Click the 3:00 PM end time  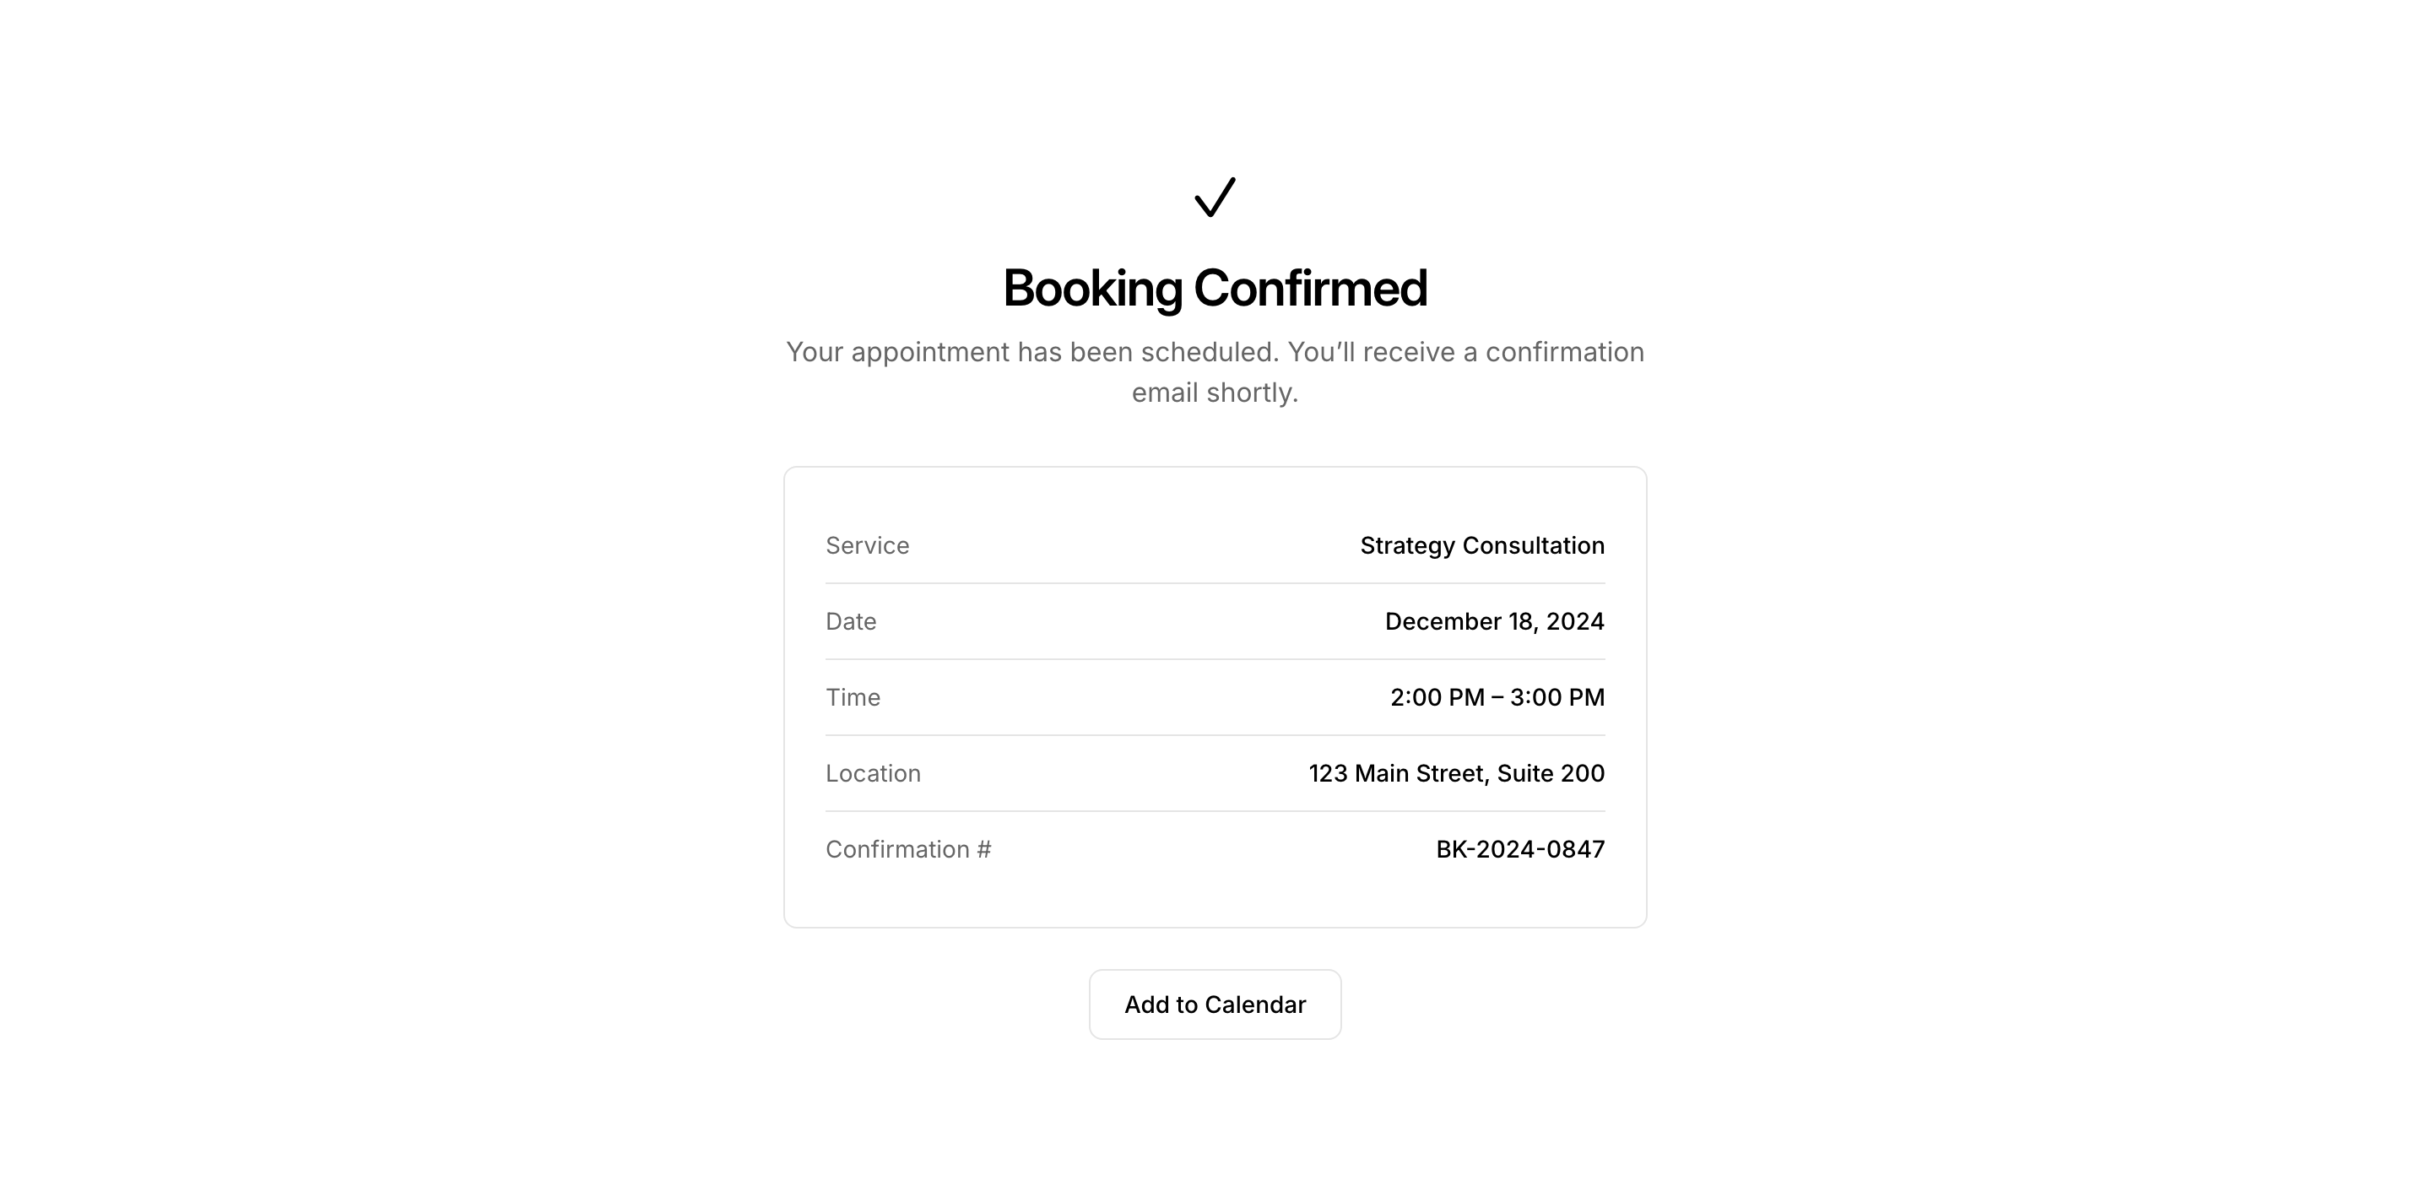(x=1557, y=697)
